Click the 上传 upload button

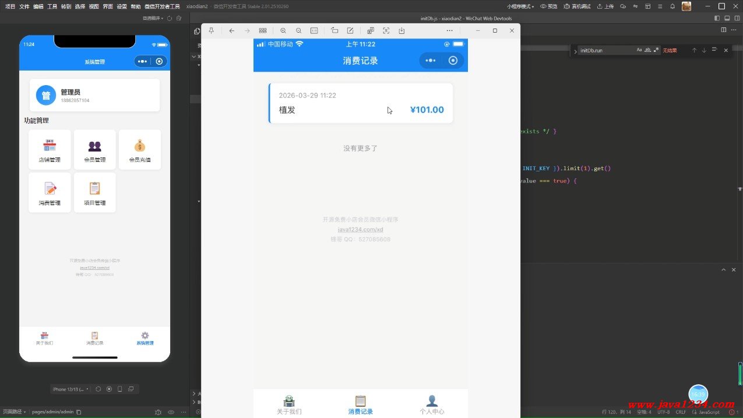(x=605, y=6)
